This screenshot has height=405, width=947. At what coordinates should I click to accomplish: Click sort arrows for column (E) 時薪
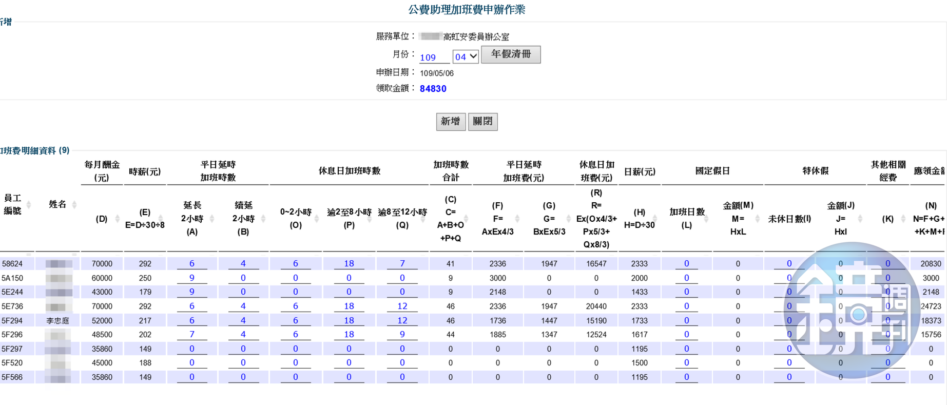pyautogui.click(x=161, y=219)
